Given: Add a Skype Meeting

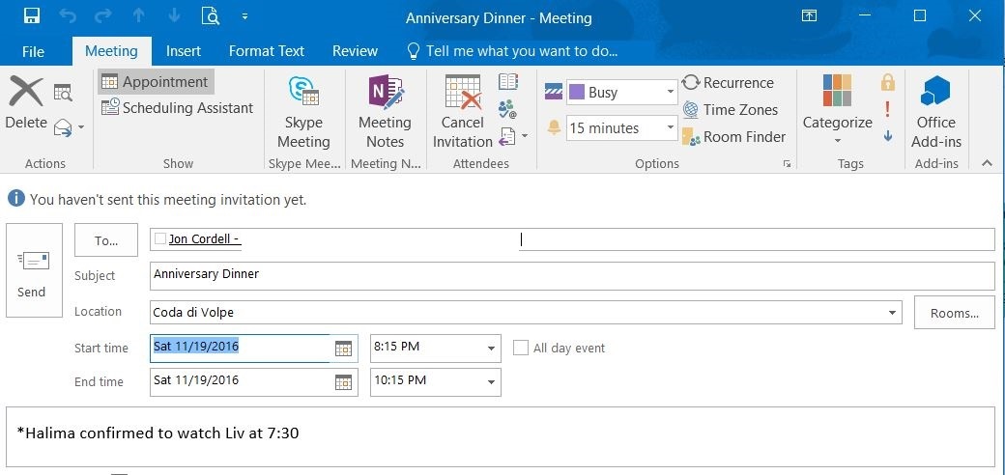Looking at the screenshot, I should point(303,113).
